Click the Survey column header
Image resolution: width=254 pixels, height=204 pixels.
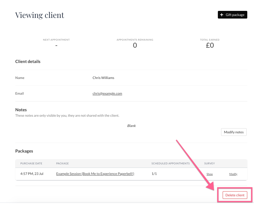pos(210,163)
